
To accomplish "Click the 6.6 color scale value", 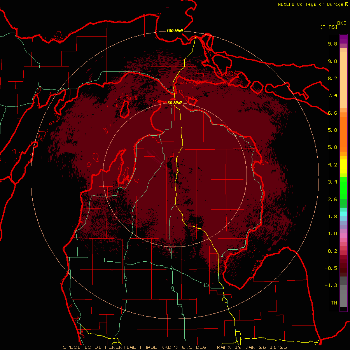I will pos(332,113).
